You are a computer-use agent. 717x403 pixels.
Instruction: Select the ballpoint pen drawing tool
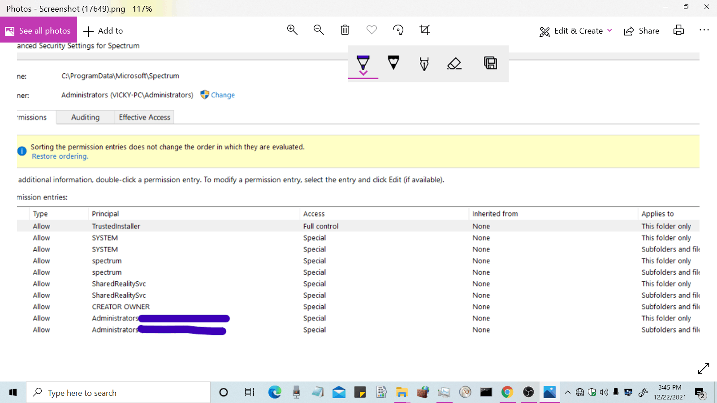[x=363, y=64]
